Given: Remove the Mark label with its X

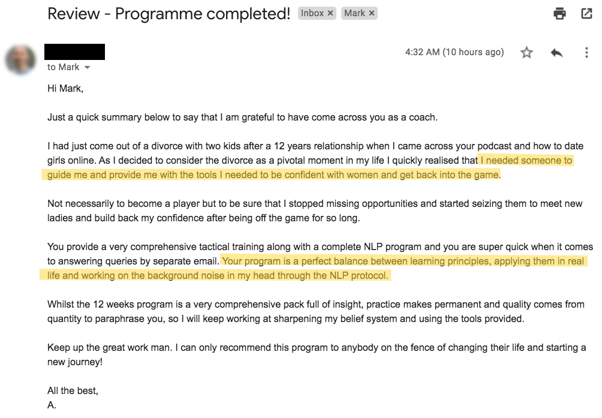Looking at the screenshot, I should (x=372, y=13).
